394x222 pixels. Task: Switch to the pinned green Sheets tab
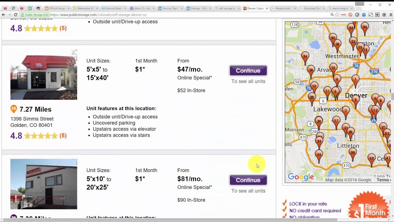[x=30, y=8]
